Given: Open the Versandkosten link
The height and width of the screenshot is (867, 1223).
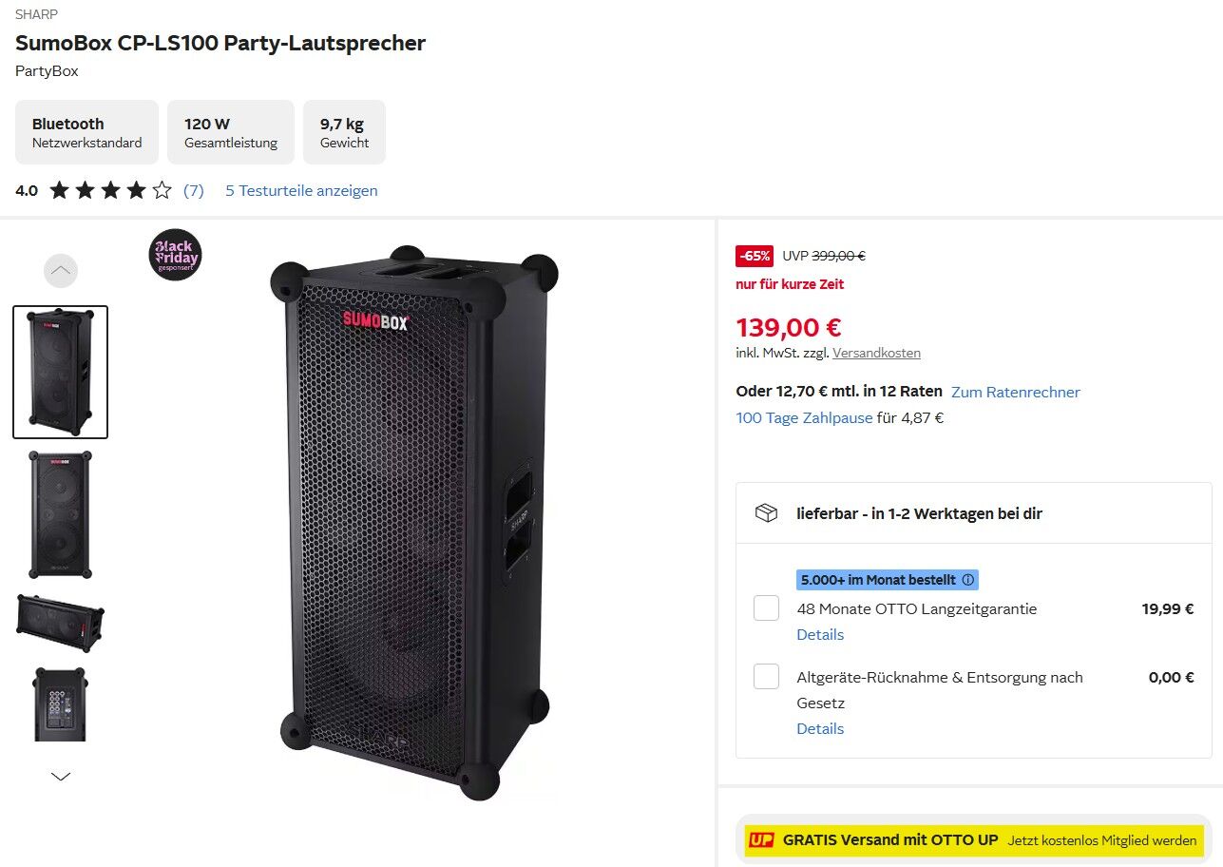Looking at the screenshot, I should 876,353.
